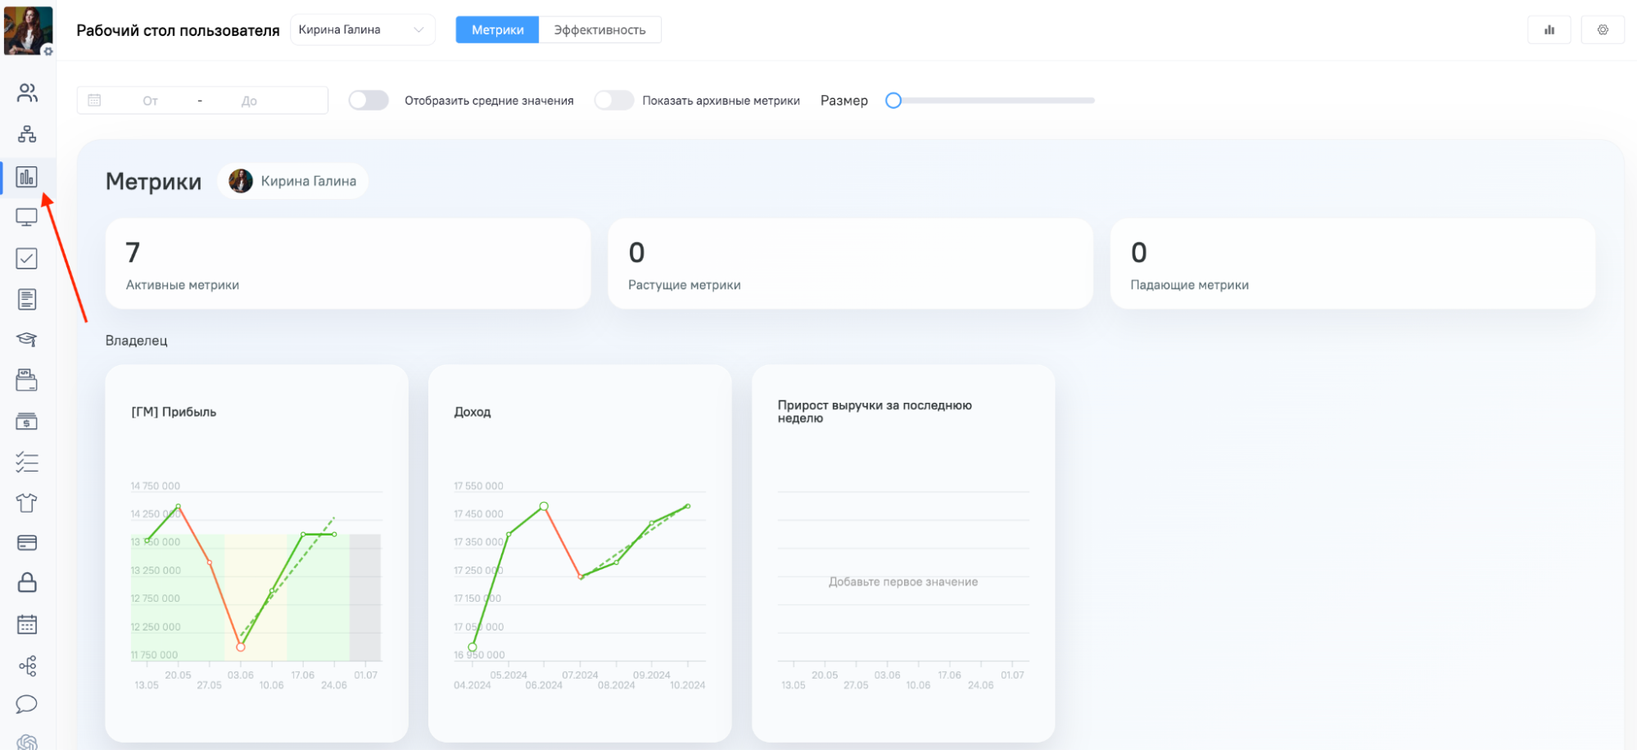Open settings gear button at top right

coord(1603,30)
